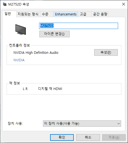Viewport: 128px width, 143px height.
Task: Click the monitor device icon
Action: point(21,30)
